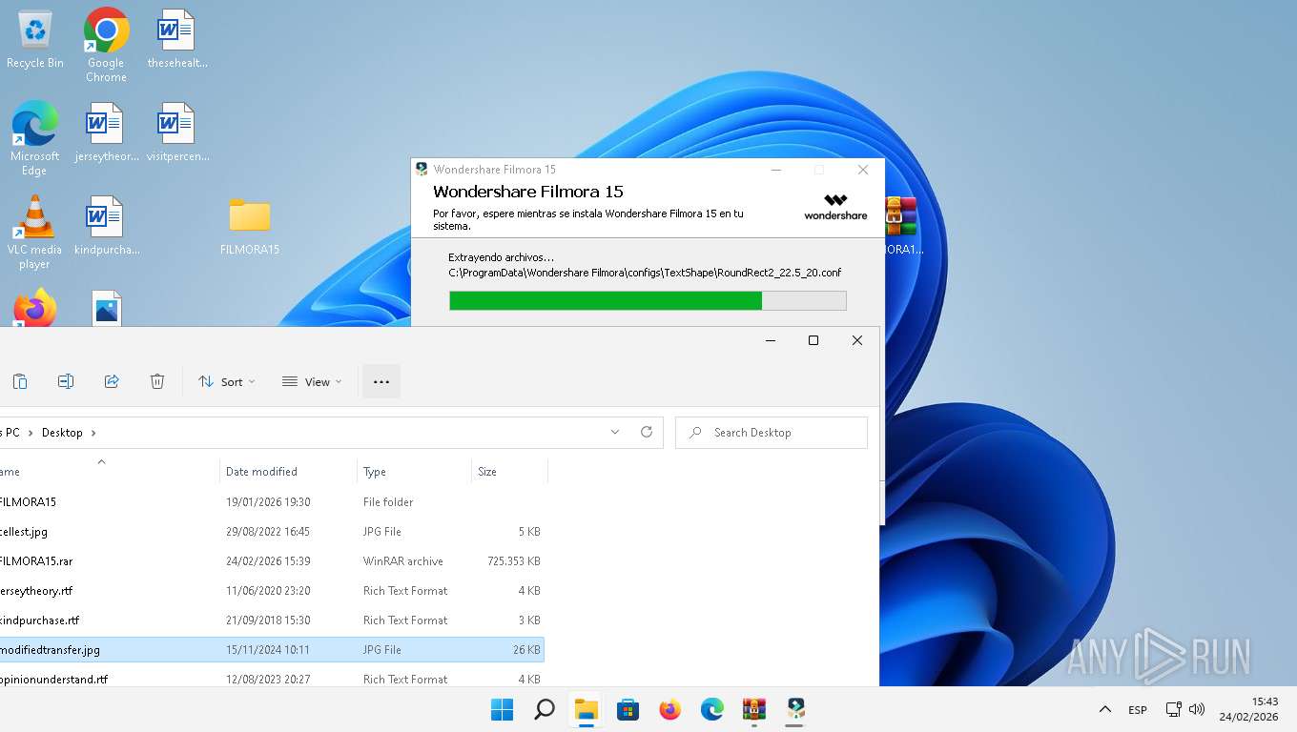Open the See more ellipsis menu

click(381, 381)
